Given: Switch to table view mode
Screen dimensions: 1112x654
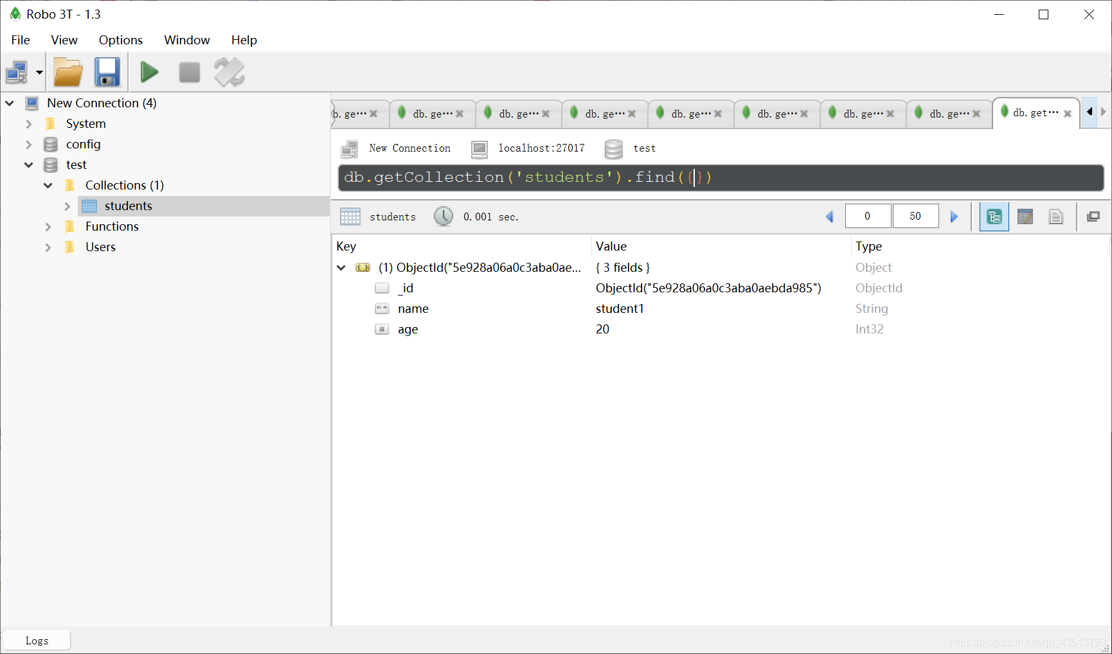Looking at the screenshot, I should click(x=1025, y=217).
